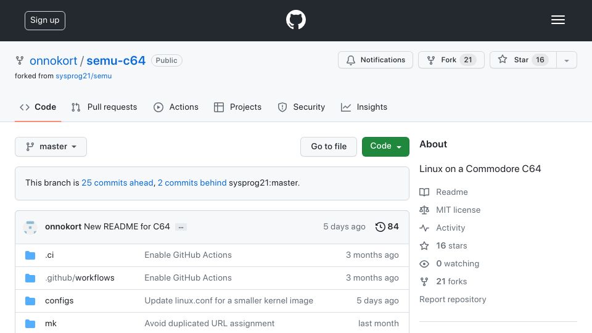Open the Projects tab
592x333 pixels.
(x=237, y=107)
